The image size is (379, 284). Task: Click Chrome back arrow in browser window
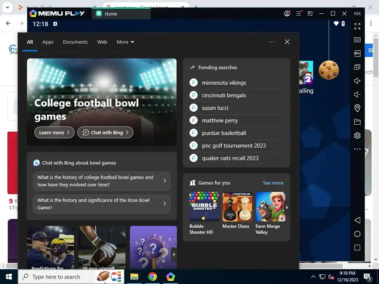[8, 23]
